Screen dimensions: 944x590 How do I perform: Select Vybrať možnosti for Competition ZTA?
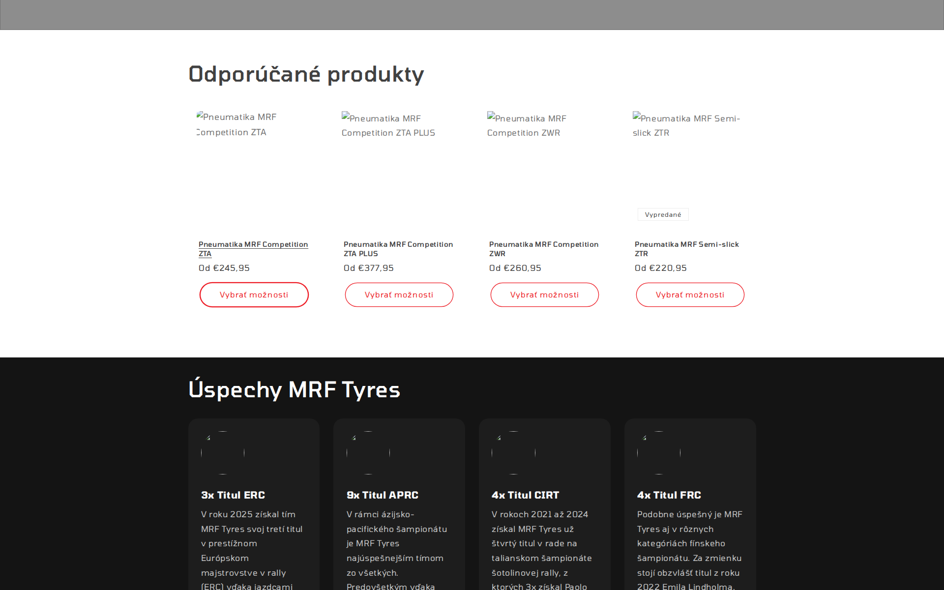(x=254, y=295)
